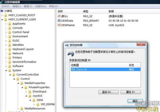Select the OEMData binary value icon
The width and height of the screenshot is (160, 112).
(59, 21)
